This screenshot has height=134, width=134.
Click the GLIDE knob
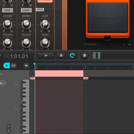coord(45,24)
